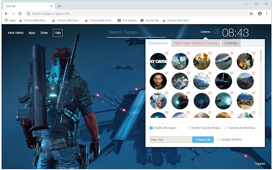Click the New York city input field
Viewport: 273px width, 170px height.
tap(171, 140)
